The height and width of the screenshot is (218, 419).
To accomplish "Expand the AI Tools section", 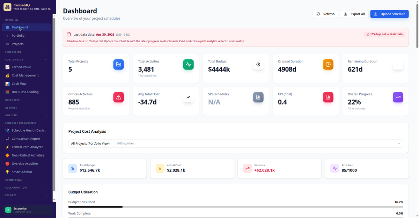I will [x=26, y=108].
